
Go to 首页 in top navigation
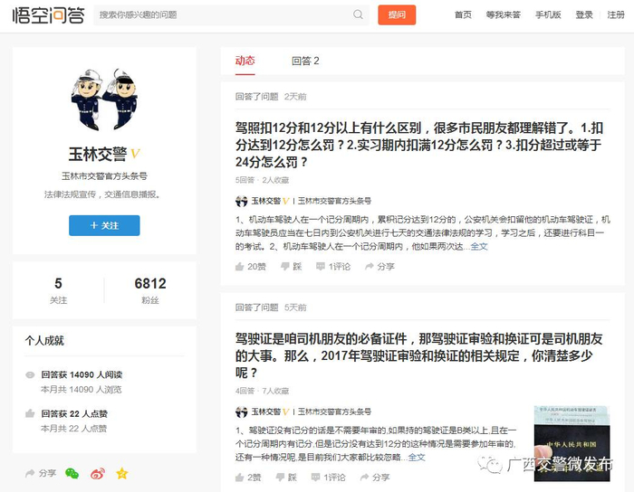point(463,15)
